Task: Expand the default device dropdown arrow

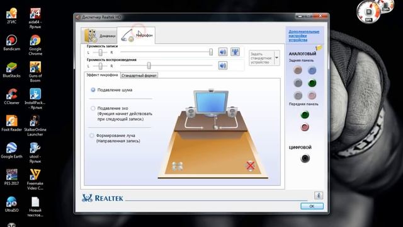Action: point(277,58)
